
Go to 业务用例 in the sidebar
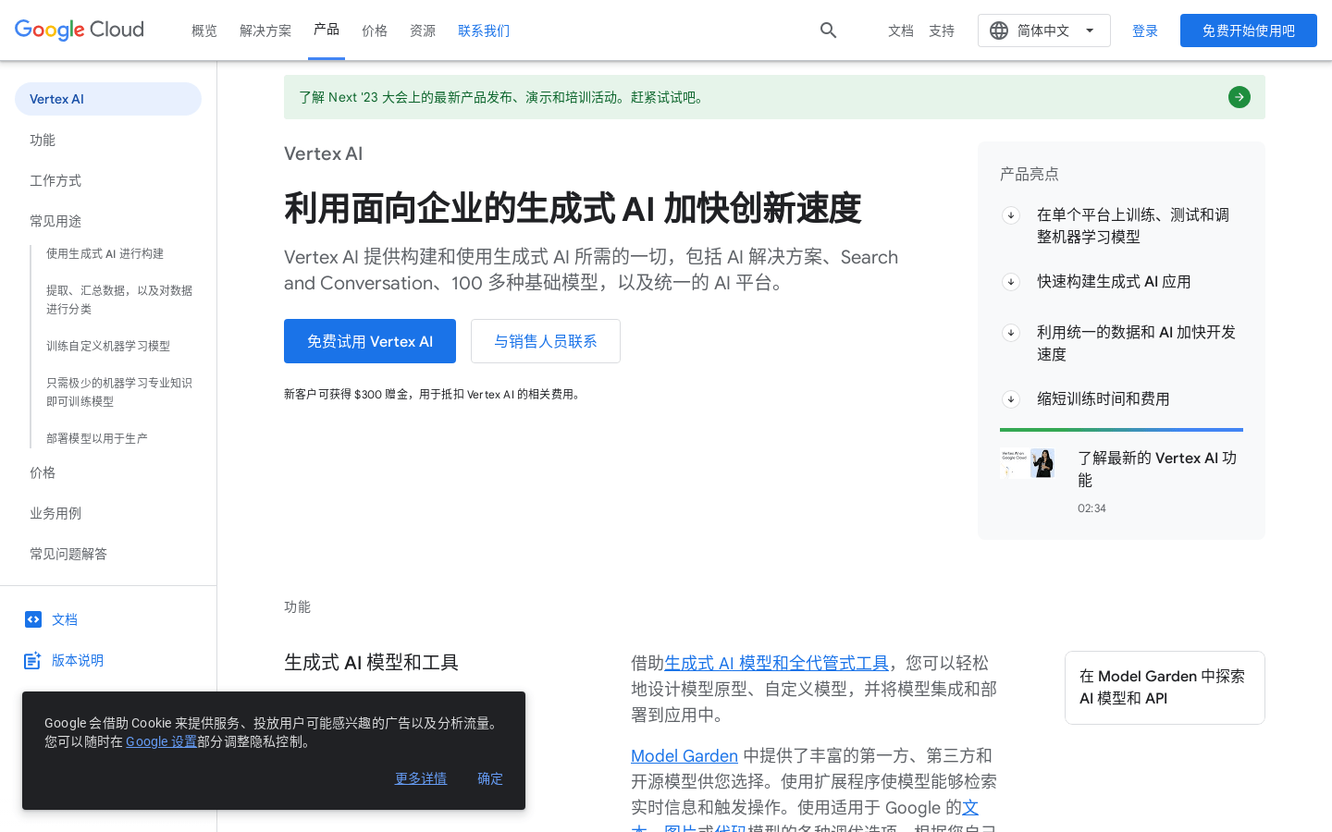[x=55, y=513]
